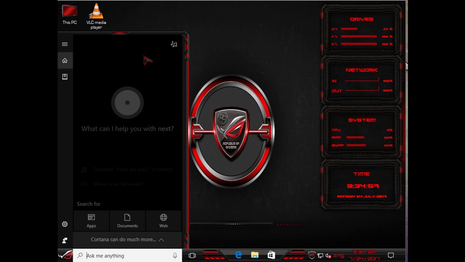The image size is (465, 262).
Task: Open the Cortana feedback icon
Action: pyautogui.click(x=65, y=240)
